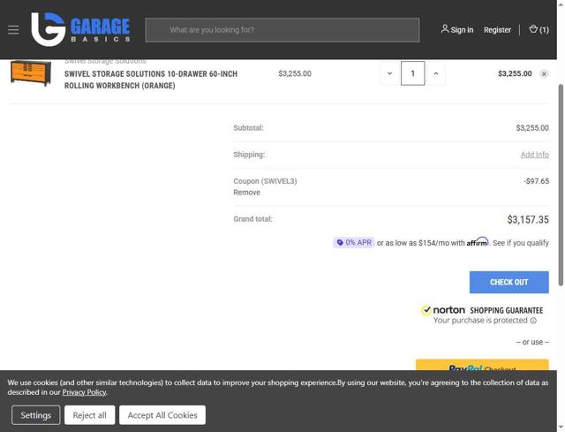Decrease workbench quantity with down chevron
The width and height of the screenshot is (565, 432).
[x=389, y=73]
